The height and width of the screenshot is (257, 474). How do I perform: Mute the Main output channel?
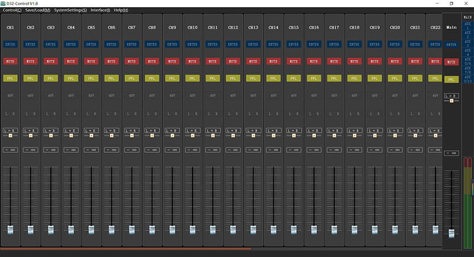pos(451,62)
